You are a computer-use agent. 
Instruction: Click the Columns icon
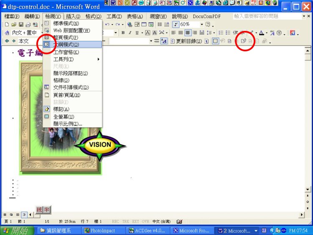(x=160, y=25)
